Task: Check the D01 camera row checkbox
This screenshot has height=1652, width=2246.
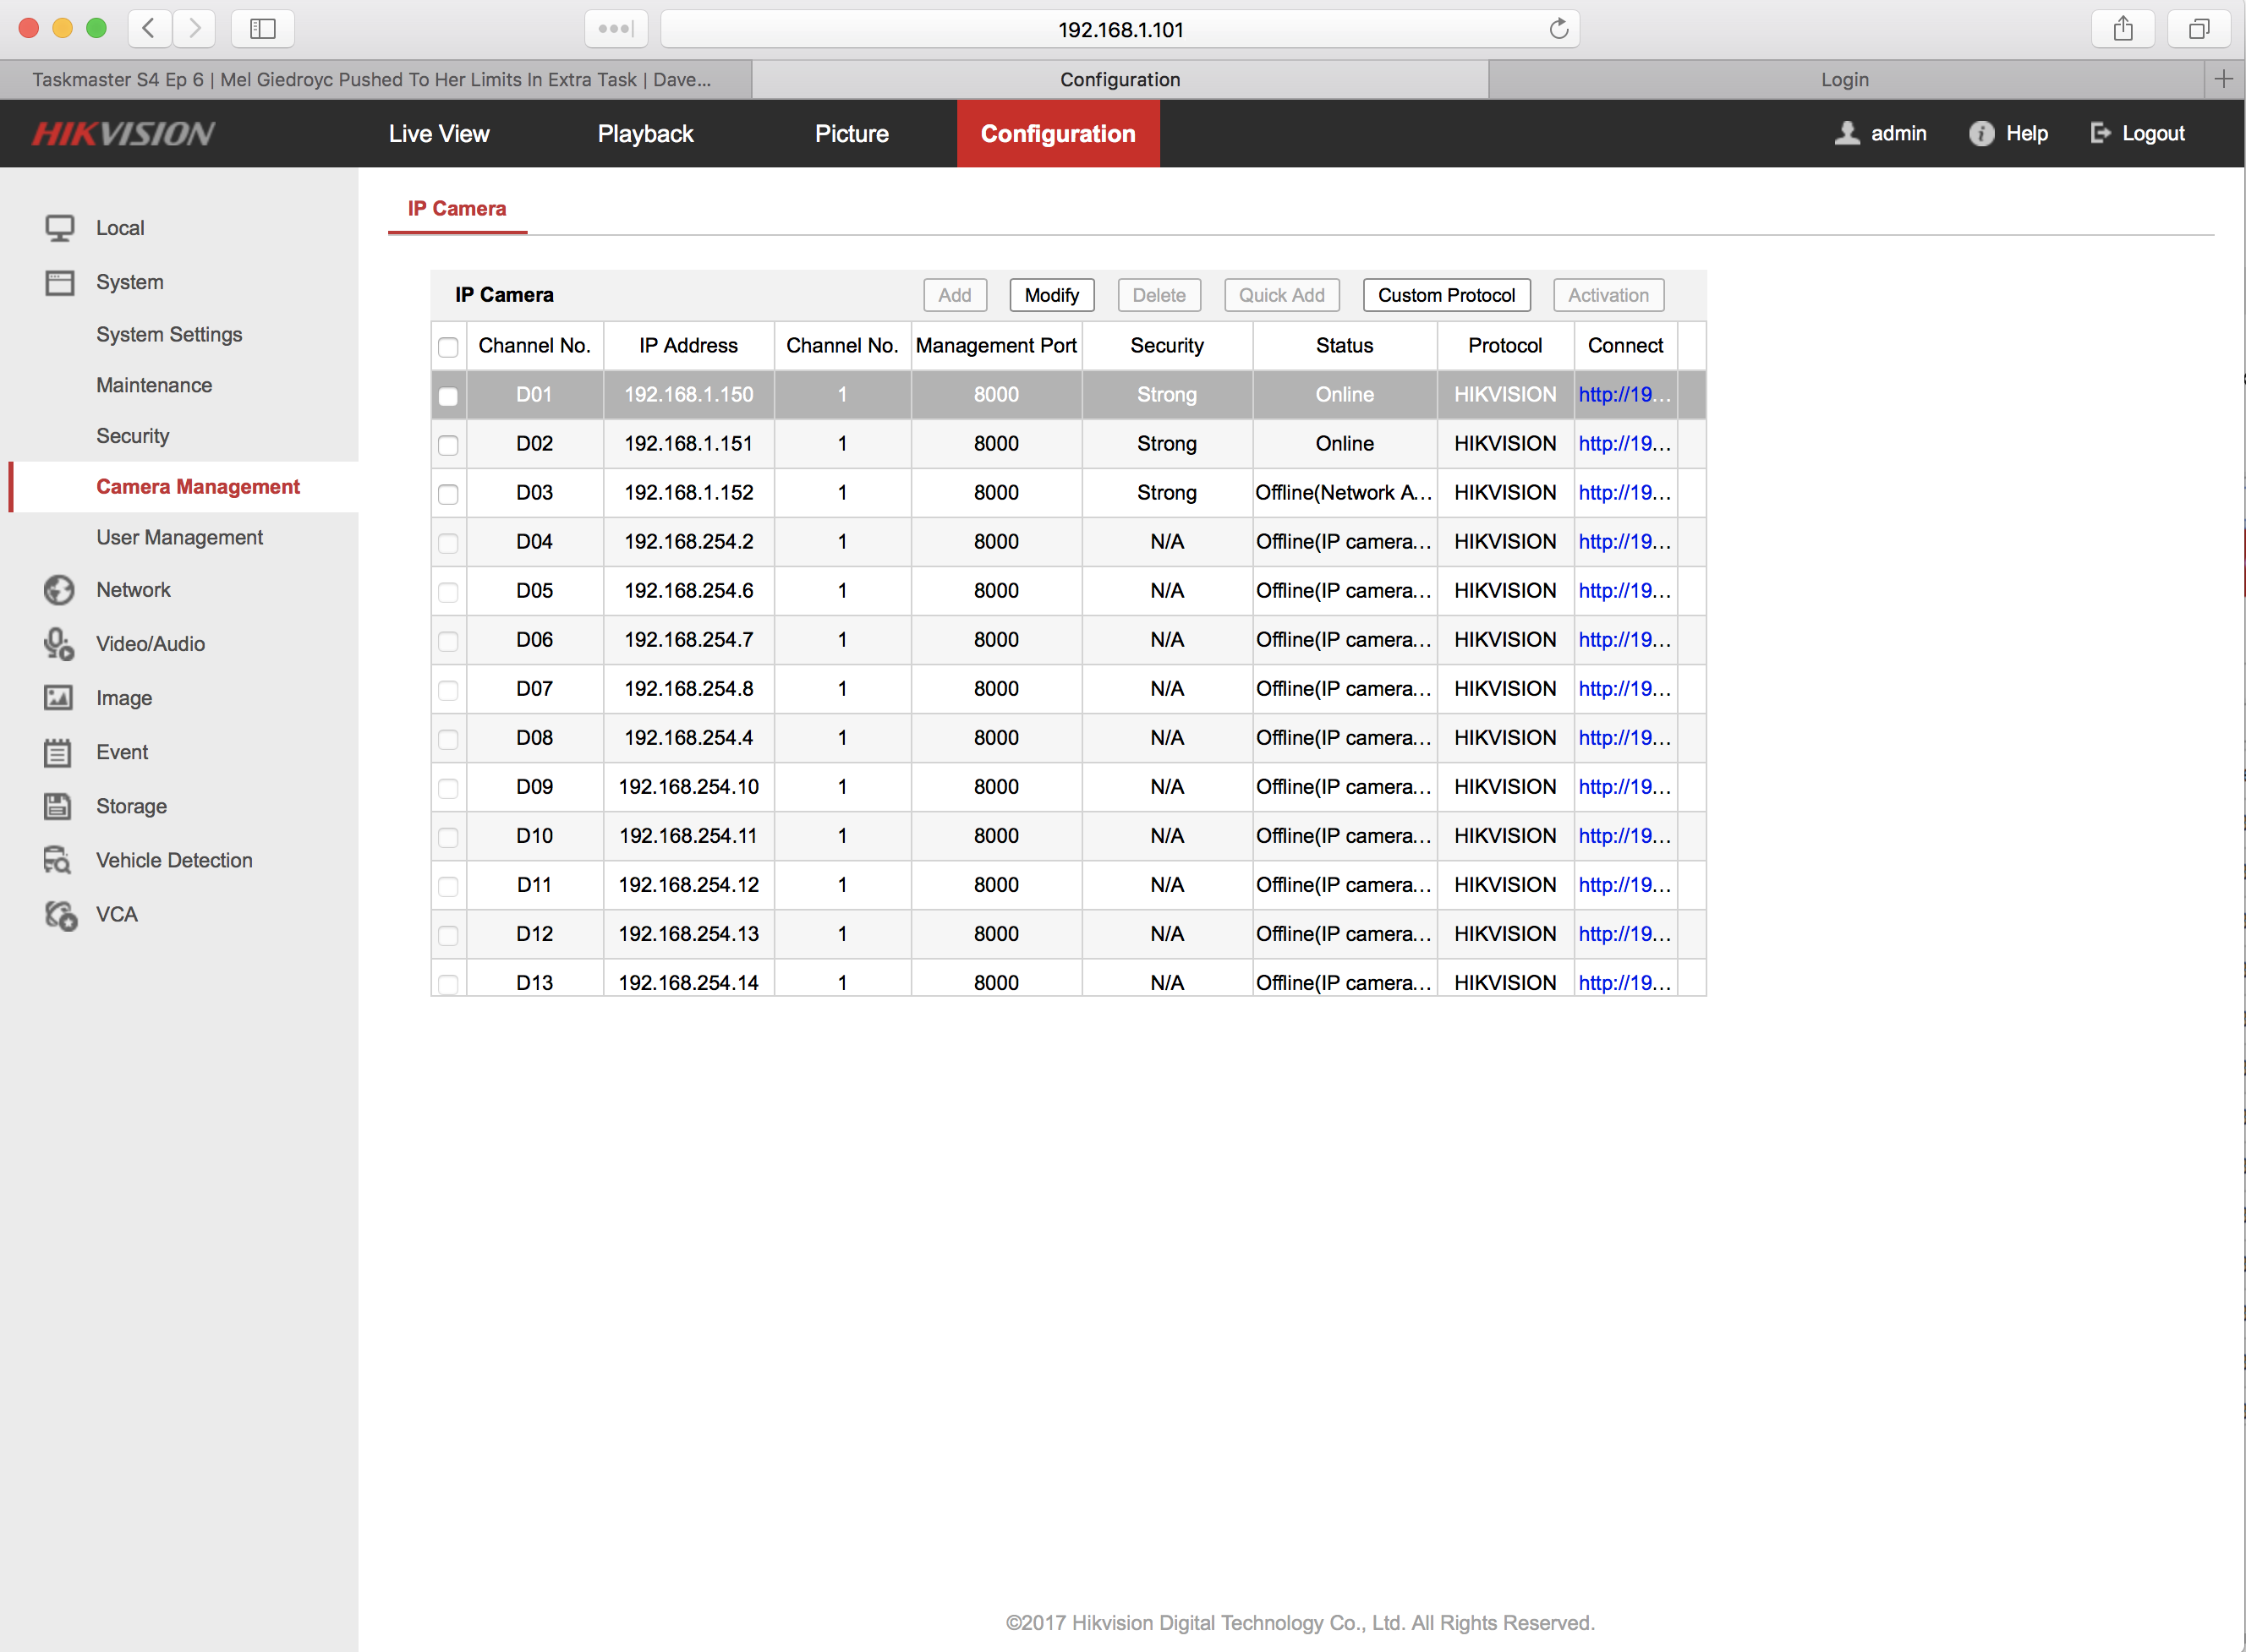Action: [x=448, y=394]
